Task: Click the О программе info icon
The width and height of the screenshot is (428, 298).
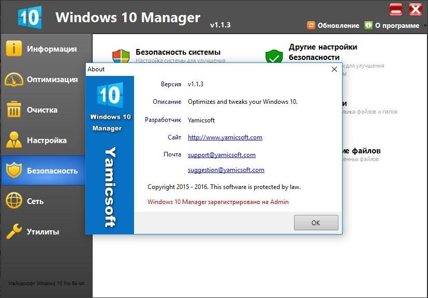Action: click(368, 25)
